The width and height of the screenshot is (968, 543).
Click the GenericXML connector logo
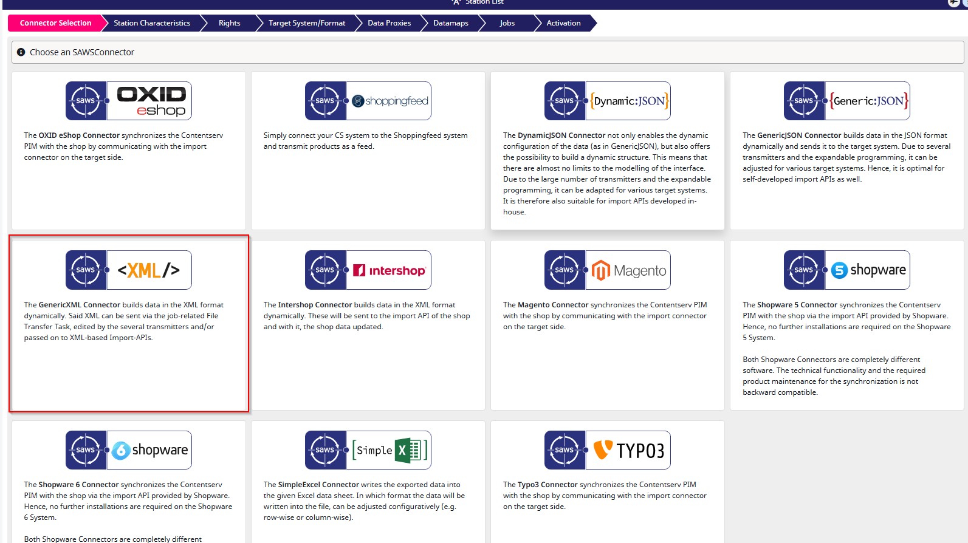coord(129,270)
